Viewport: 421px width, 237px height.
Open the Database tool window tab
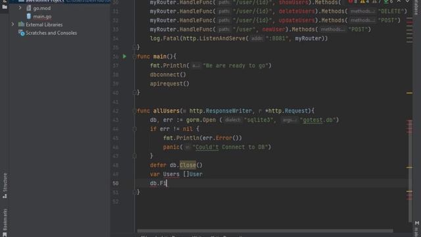point(416,7)
